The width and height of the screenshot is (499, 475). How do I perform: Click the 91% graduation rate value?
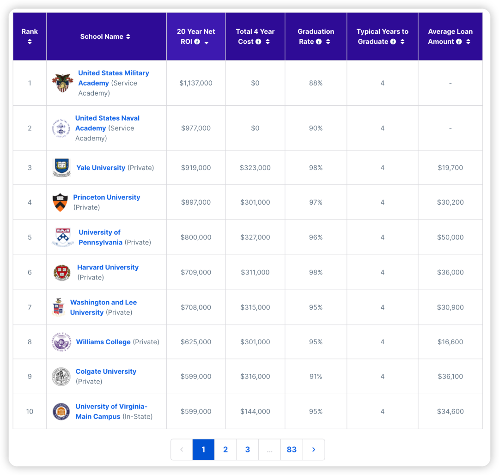tap(316, 377)
